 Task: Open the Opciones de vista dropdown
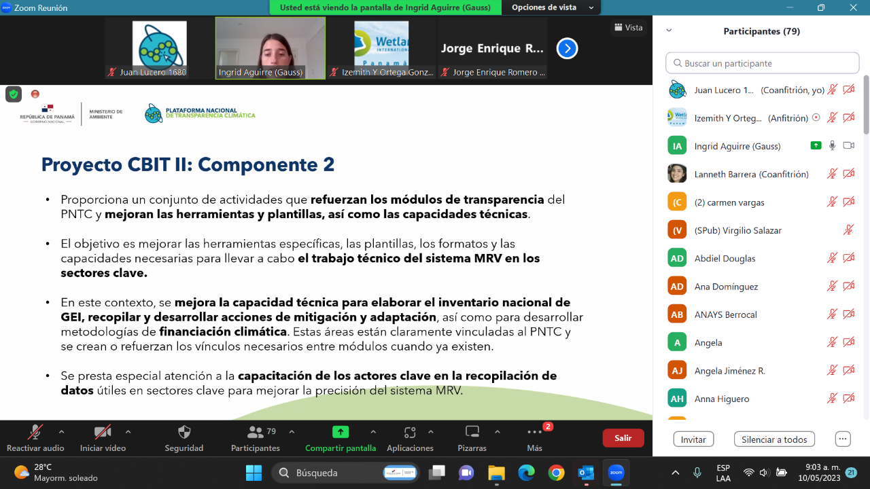552,7
